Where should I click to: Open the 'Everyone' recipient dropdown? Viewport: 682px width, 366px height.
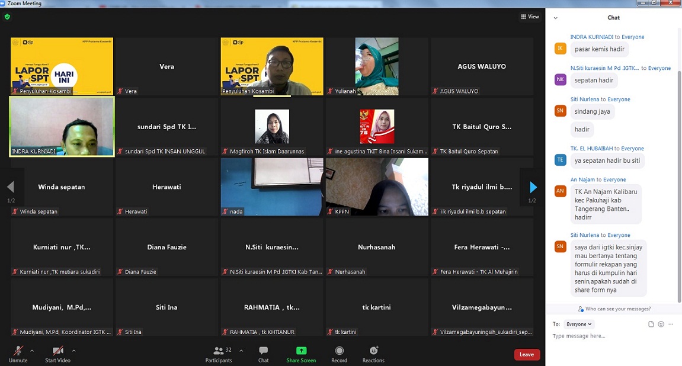click(x=579, y=324)
